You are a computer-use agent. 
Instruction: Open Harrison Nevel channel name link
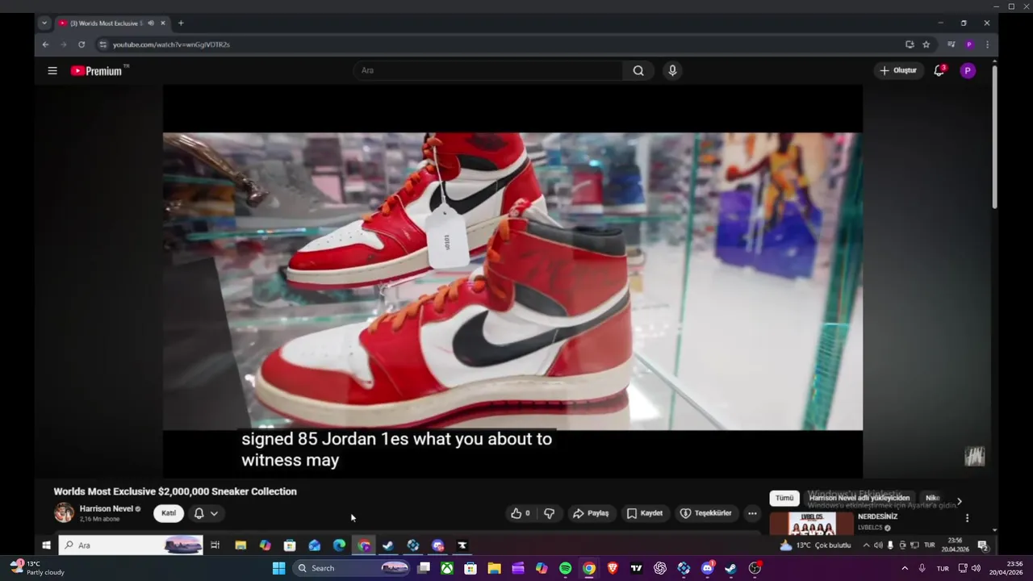107,508
